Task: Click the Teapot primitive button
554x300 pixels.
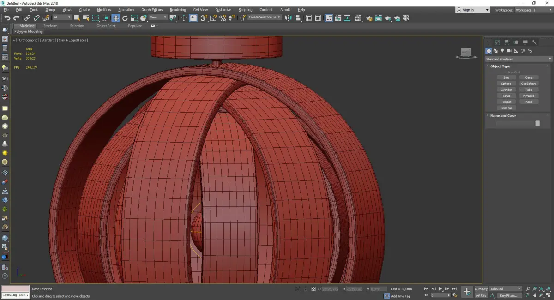Action: pos(506,102)
